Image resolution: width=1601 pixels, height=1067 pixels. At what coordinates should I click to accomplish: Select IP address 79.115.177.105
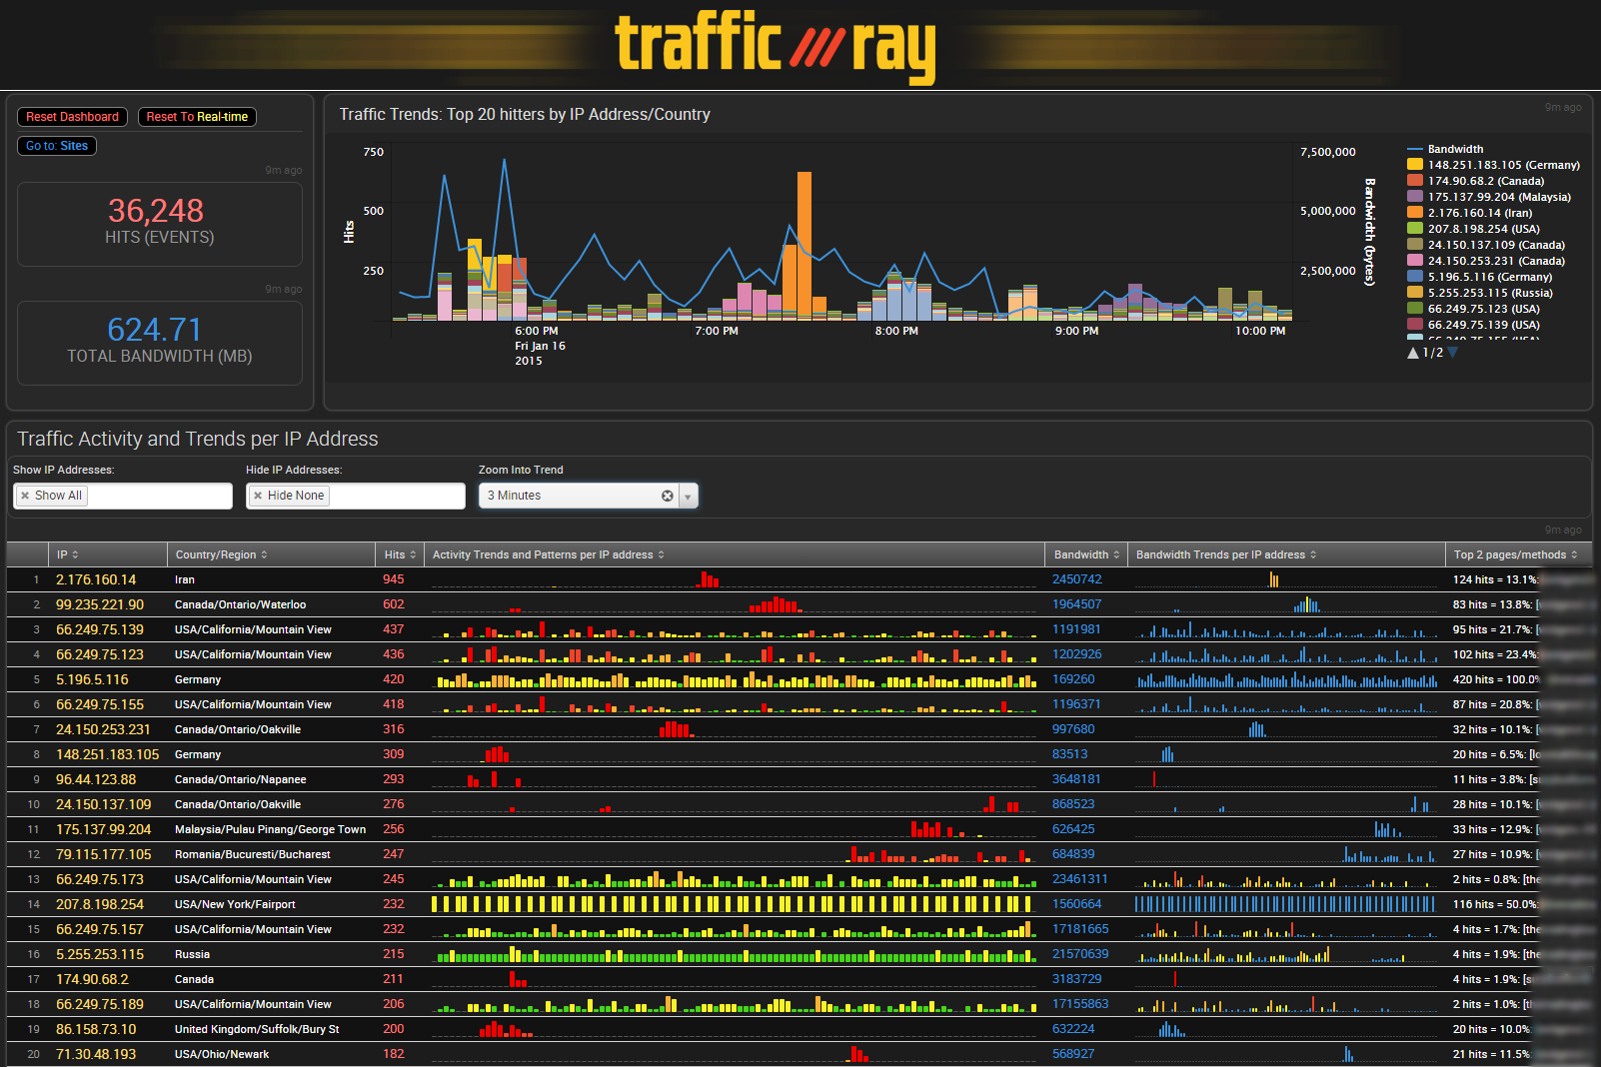(x=104, y=854)
